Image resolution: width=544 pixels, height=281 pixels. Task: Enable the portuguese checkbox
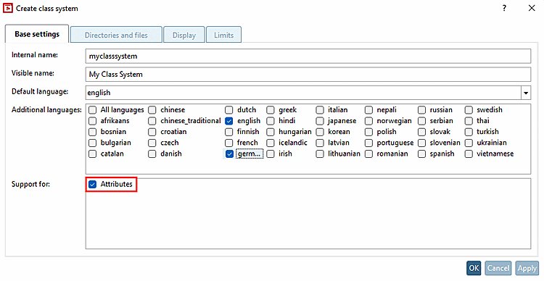pyautogui.click(x=368, y=143)
